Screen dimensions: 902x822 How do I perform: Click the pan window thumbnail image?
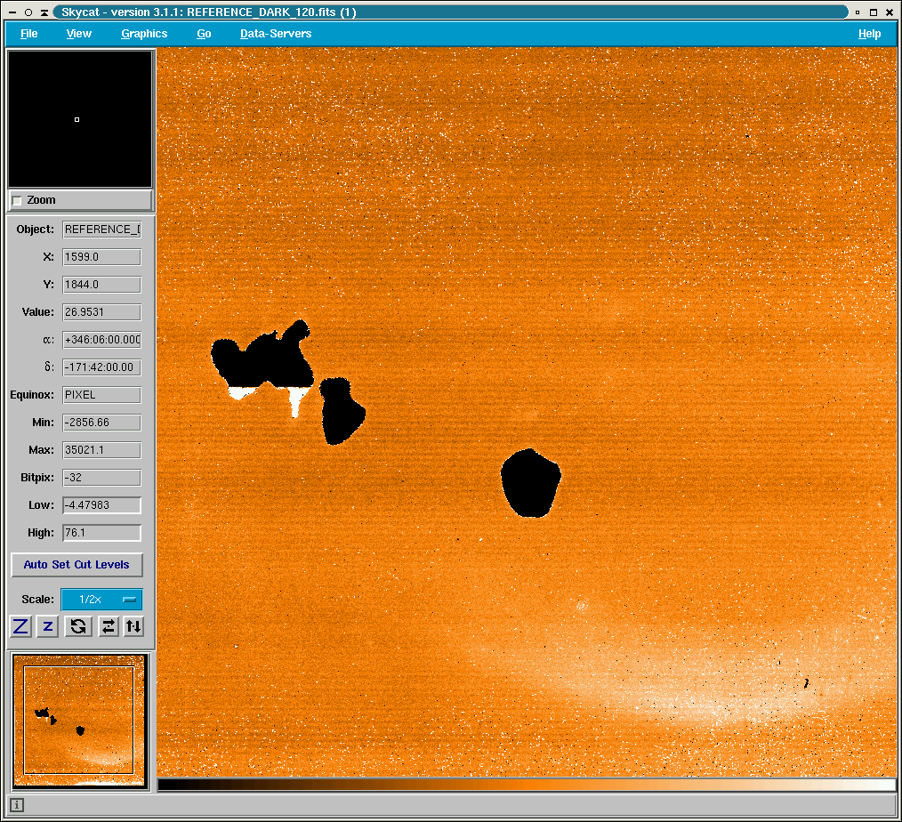[79, 720]
